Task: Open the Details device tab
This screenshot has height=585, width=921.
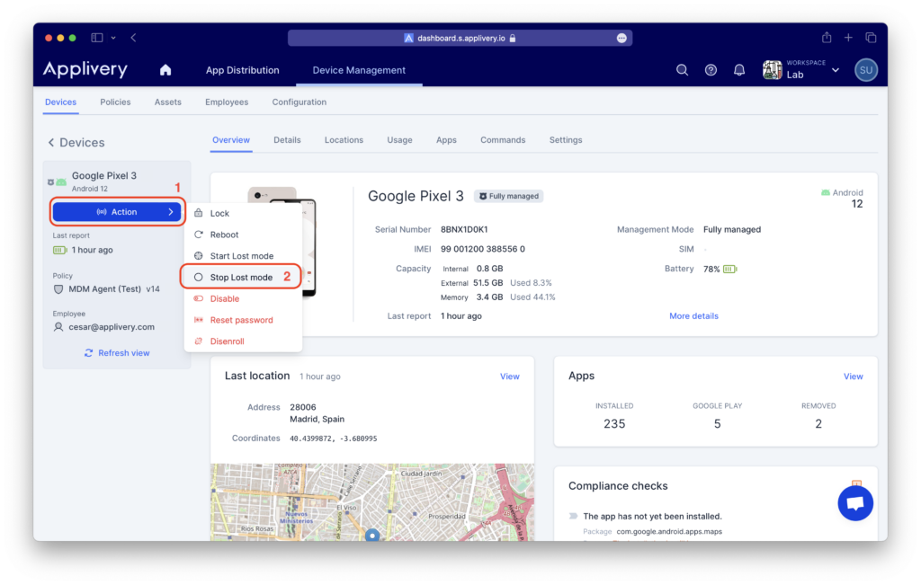Action: click(287, 140)
